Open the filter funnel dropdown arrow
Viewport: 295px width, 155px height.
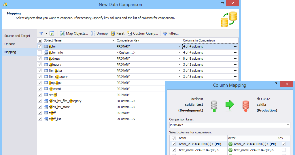[46, 33]
